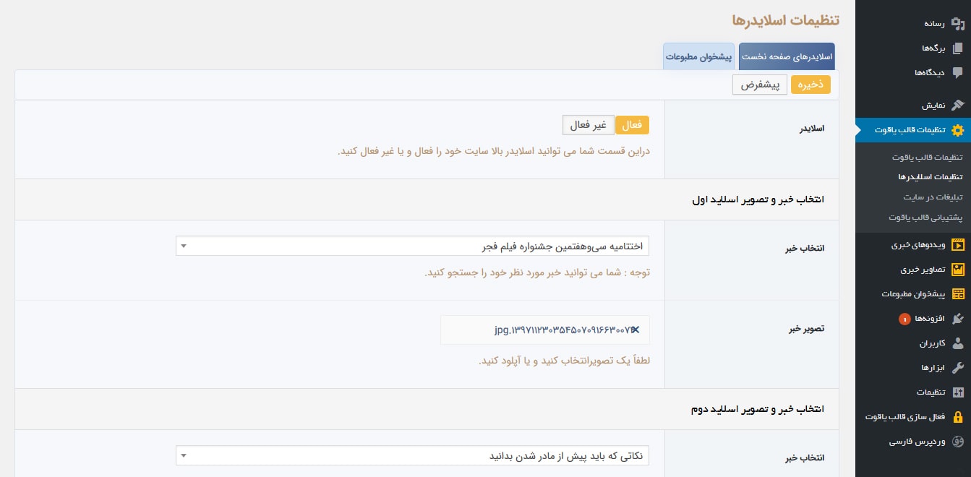The height and width of the screenshot is (477, 971).
Task: Click the gear icon for تنظیمات قالب یاقوت
Action: [958, 130]
